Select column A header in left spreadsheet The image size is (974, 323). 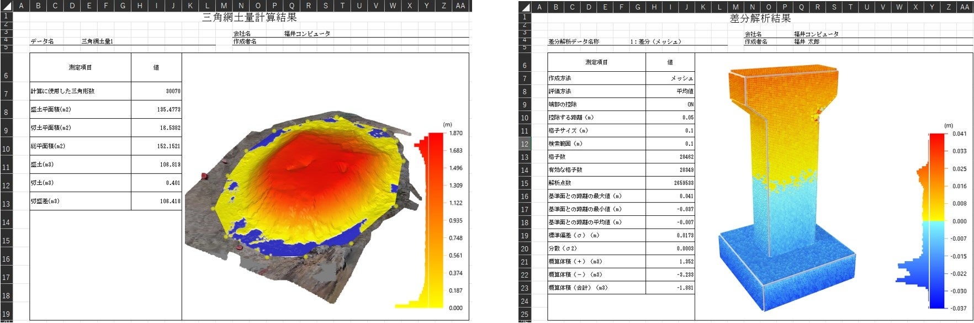22,6
